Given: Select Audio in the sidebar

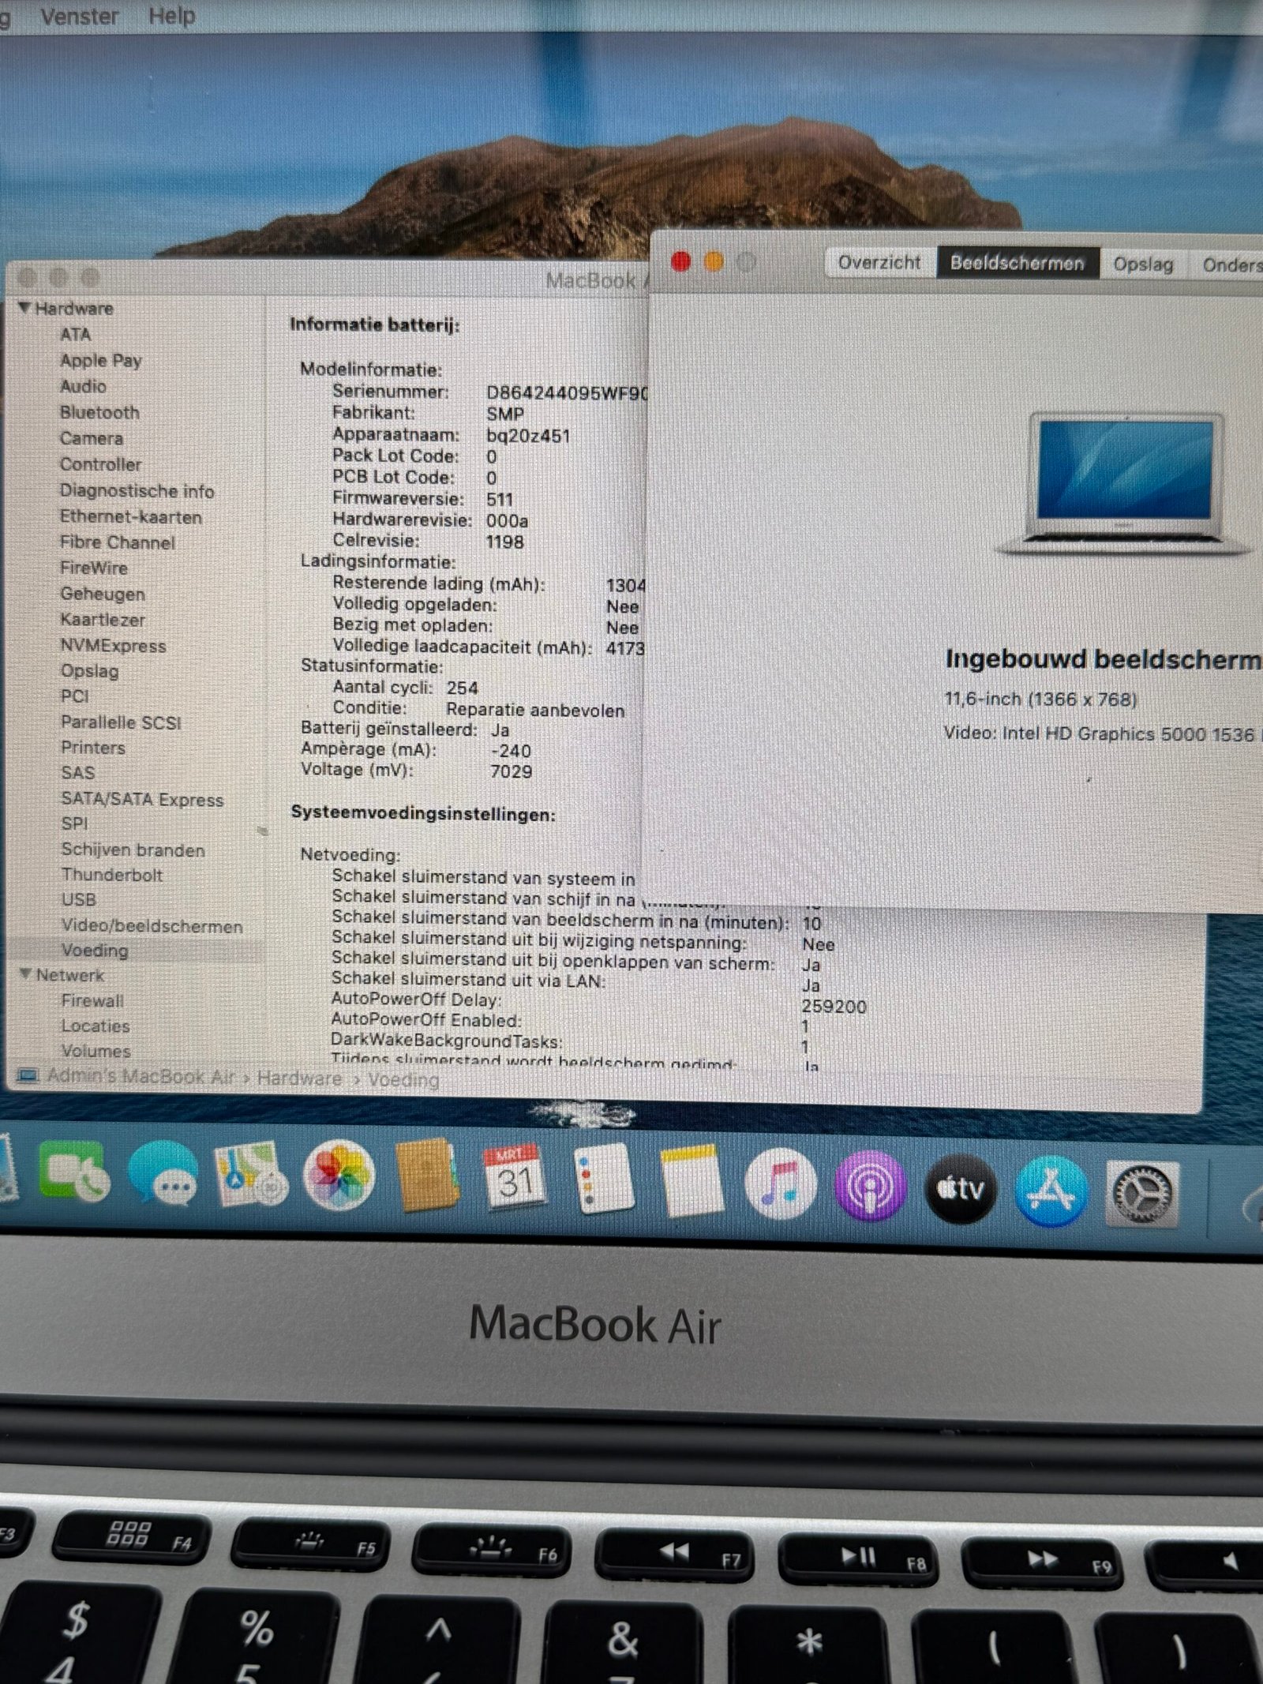Looking at the screenshot, I should [83, 386].
